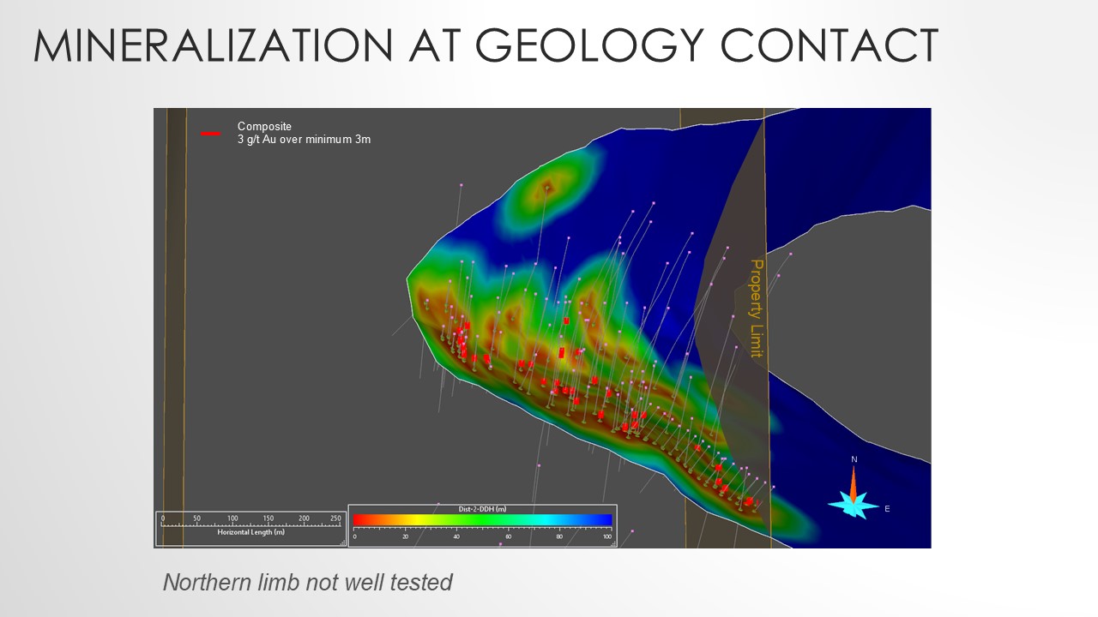Click the Dist-2-DDH color gradient bar
This screenshot has height=617, width=1098.
click(482, 519)
